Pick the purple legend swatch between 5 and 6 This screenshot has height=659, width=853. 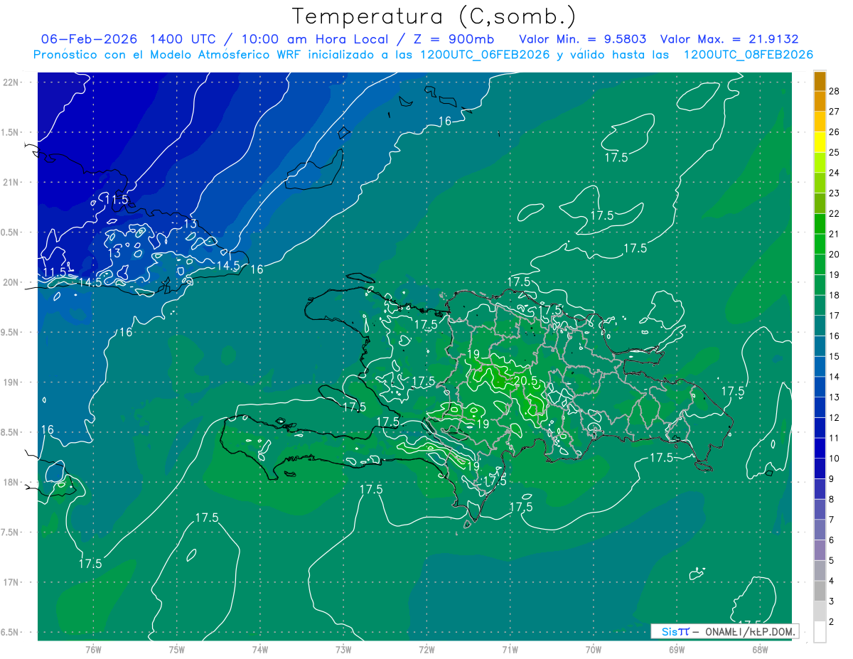point(820,550)
